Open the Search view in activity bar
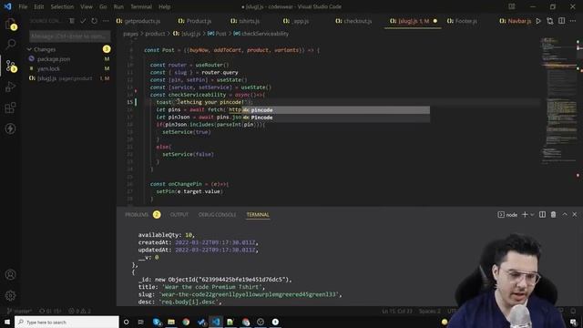Screen dimensions: 583x328 10,45
